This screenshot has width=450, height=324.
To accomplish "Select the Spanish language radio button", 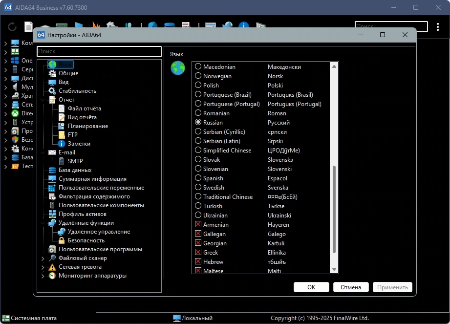I will coord(198,178).
